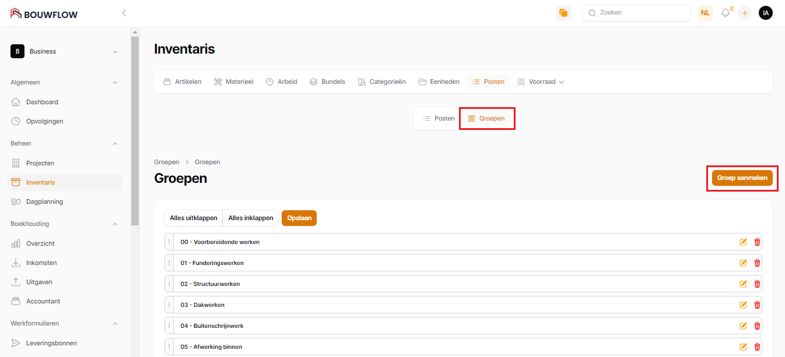This screenshot has width=785, height=357.
Task: Go to Dagplanning in the sidebar
Action: (44, 202)
